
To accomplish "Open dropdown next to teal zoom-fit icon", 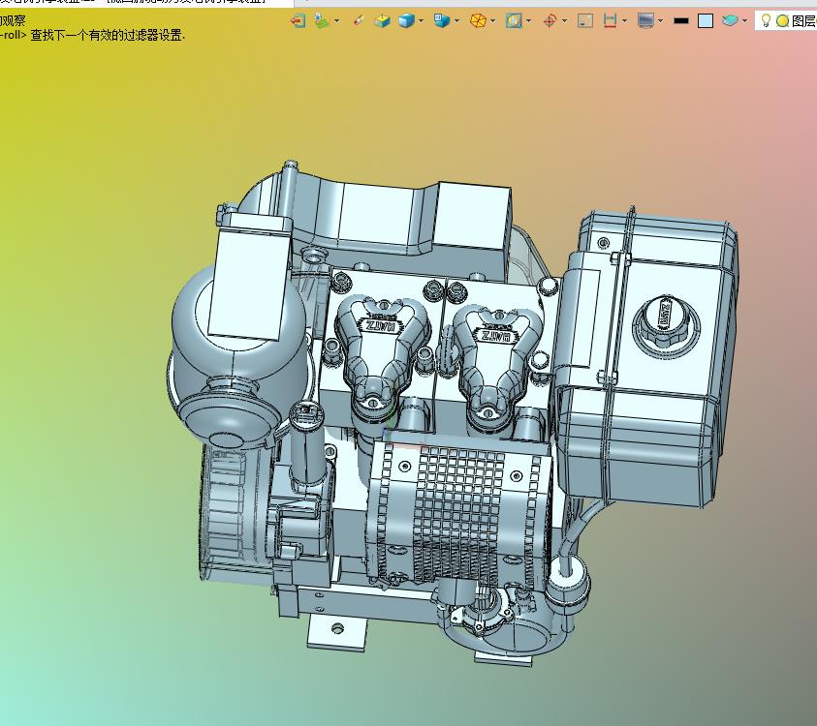I will pos(529,21).
